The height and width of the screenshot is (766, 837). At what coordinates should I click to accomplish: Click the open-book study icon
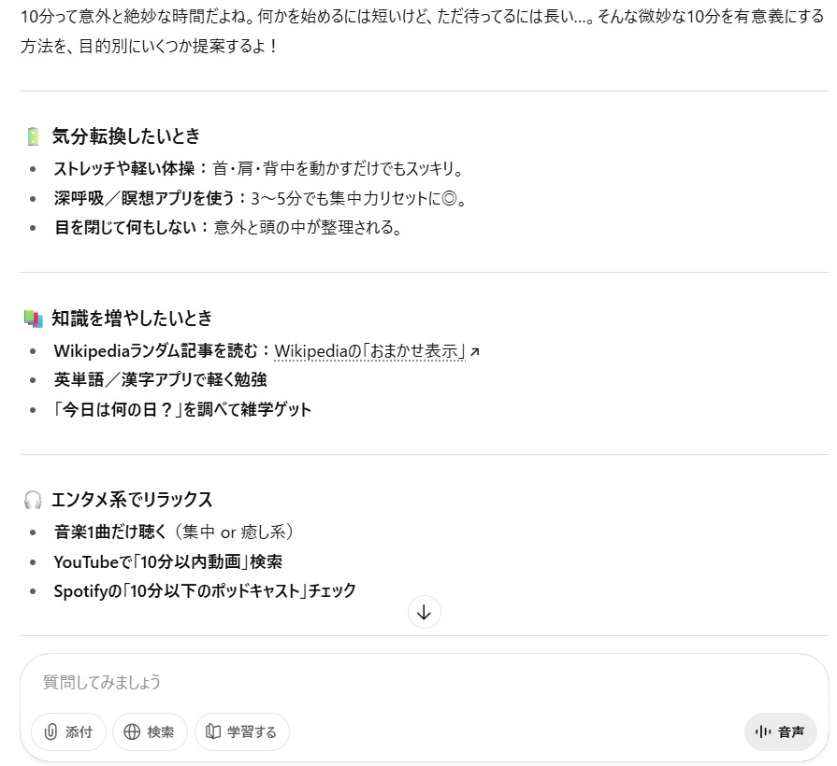click(213, 731)
